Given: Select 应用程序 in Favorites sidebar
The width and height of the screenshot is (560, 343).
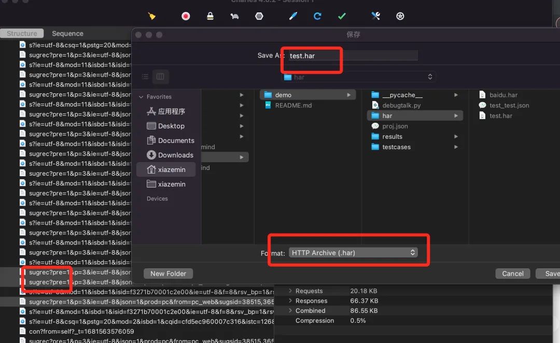Looking at the screenshot, I should click(x=166, y=111).
